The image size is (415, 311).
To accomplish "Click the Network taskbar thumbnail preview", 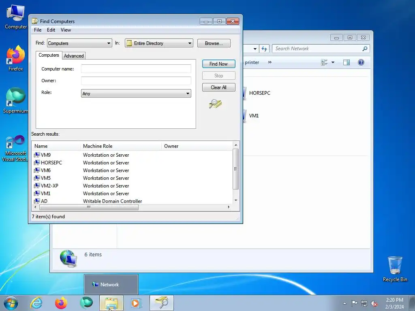I will 111,284.
